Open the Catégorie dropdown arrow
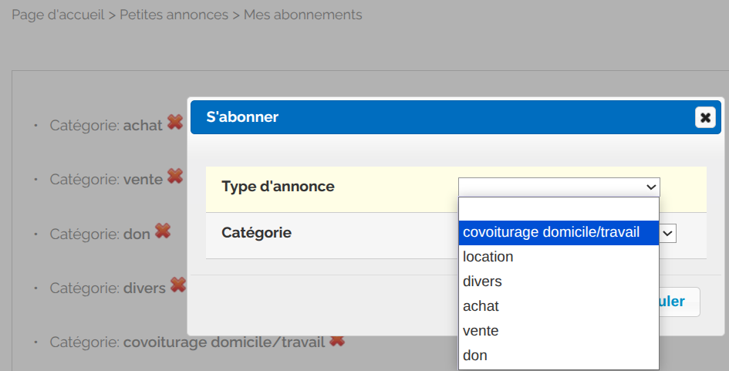This screenshot has height=371, width=729. 668,233
